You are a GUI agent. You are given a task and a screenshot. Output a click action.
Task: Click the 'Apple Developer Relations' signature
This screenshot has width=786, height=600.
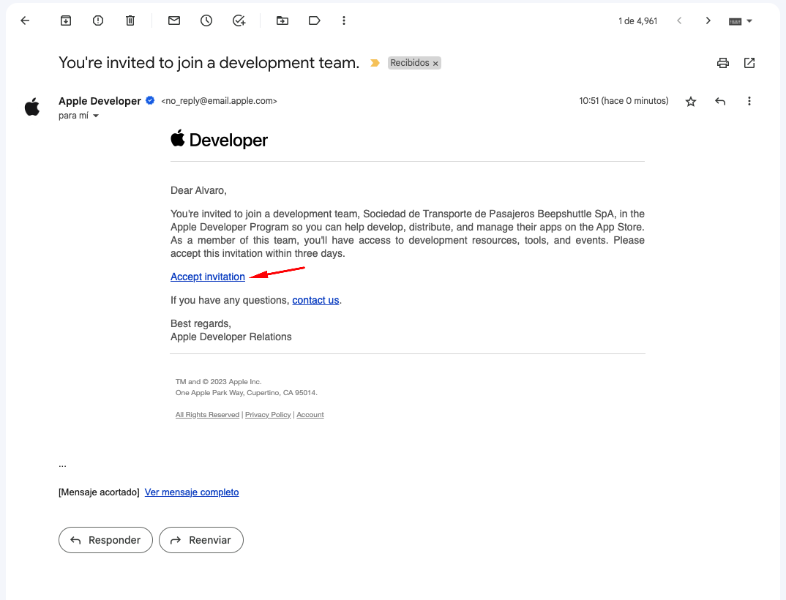point(231,337)
